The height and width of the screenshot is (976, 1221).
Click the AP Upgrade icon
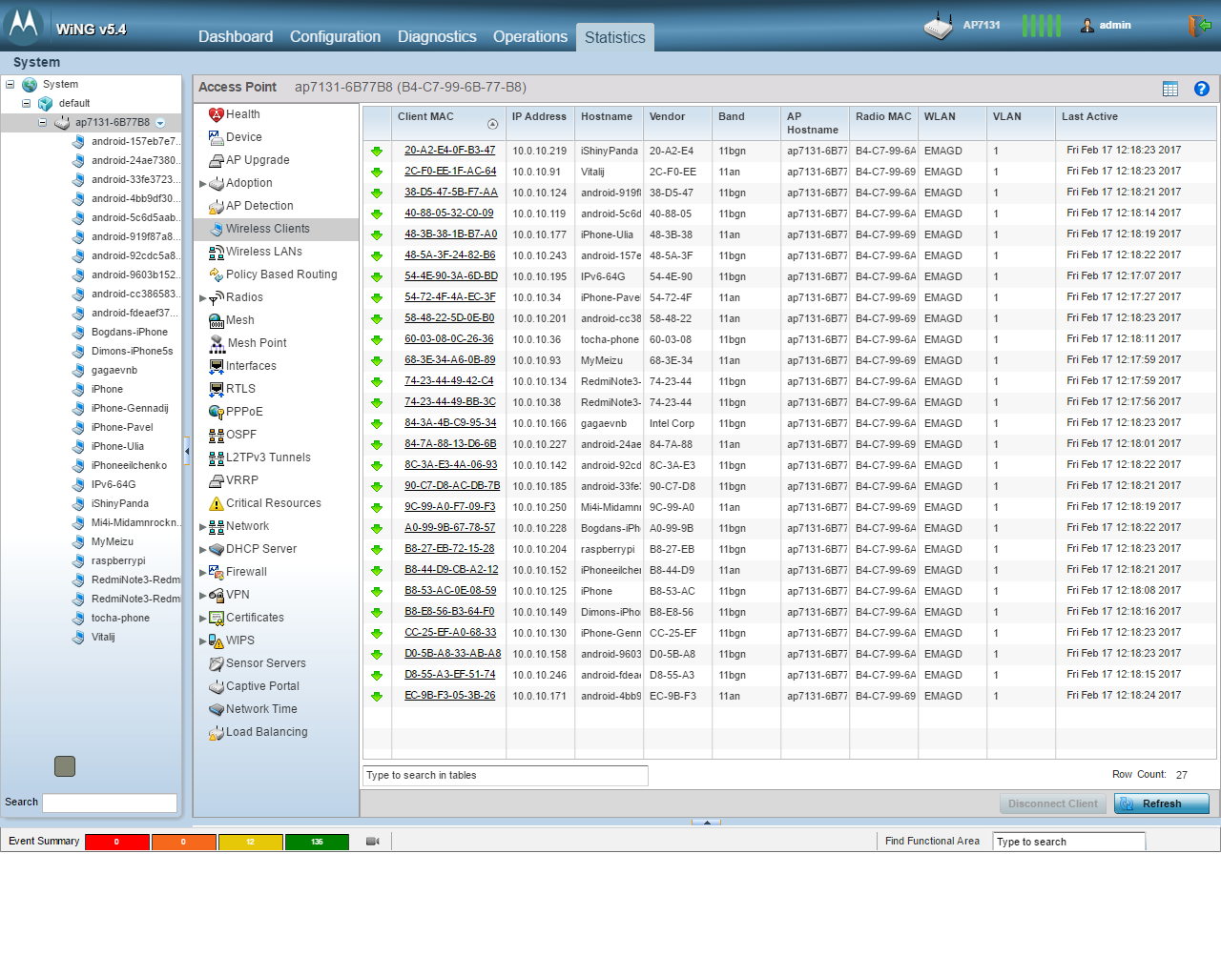[217, 160]
